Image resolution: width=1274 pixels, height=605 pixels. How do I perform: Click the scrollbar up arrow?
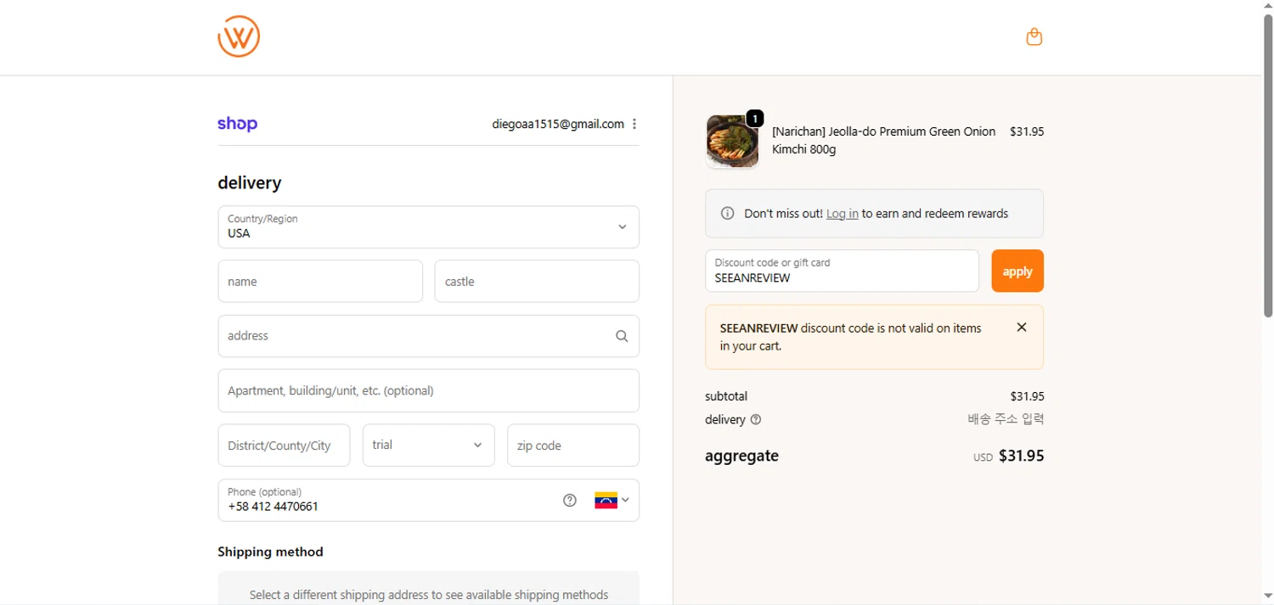pyautogui.click(x=1268, y=6)
